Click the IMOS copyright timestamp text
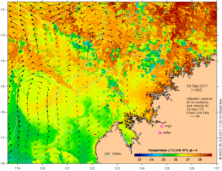The width and height of the screenshot is (222, 171). 220,129
